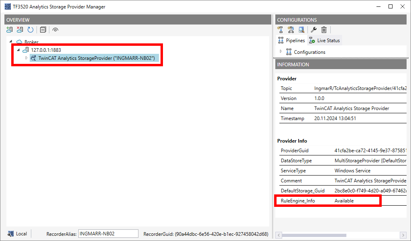Select the Broker tree item

31,42
